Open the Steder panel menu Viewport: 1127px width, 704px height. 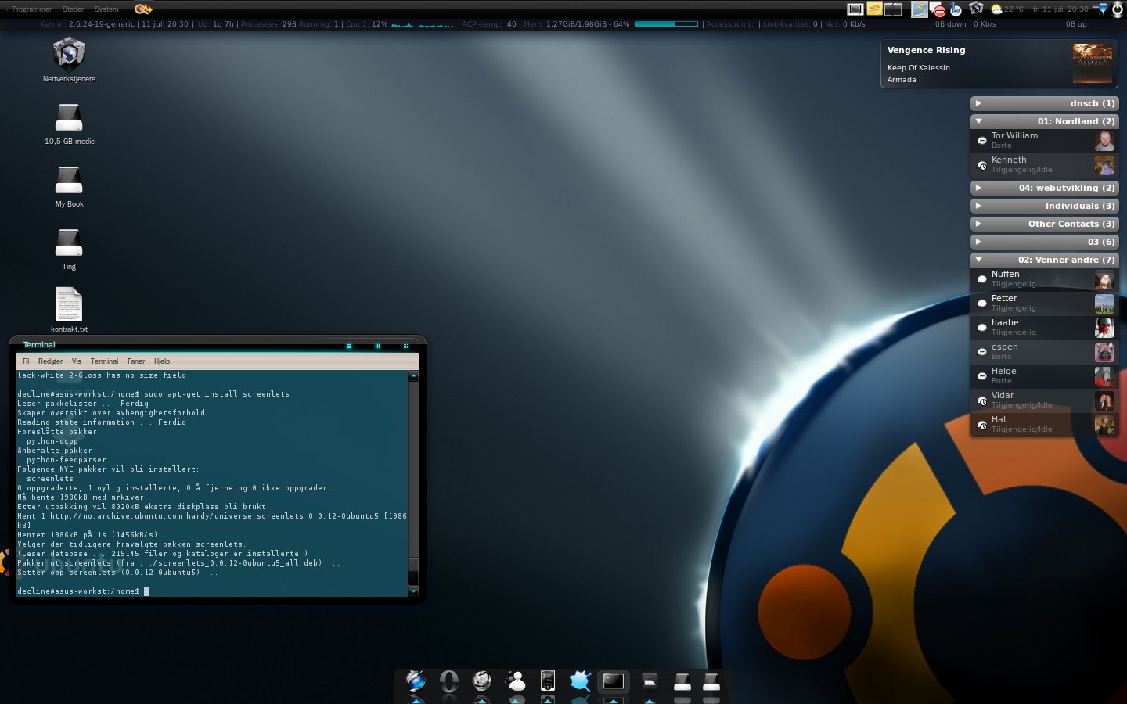[x=73, y=9]
